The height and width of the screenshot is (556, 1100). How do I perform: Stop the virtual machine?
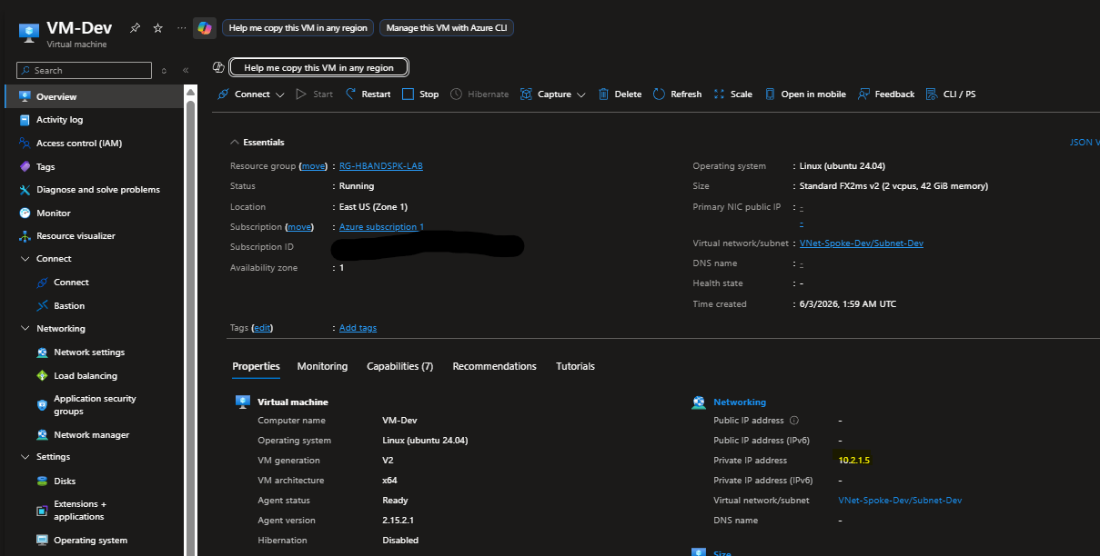[421, 94]
